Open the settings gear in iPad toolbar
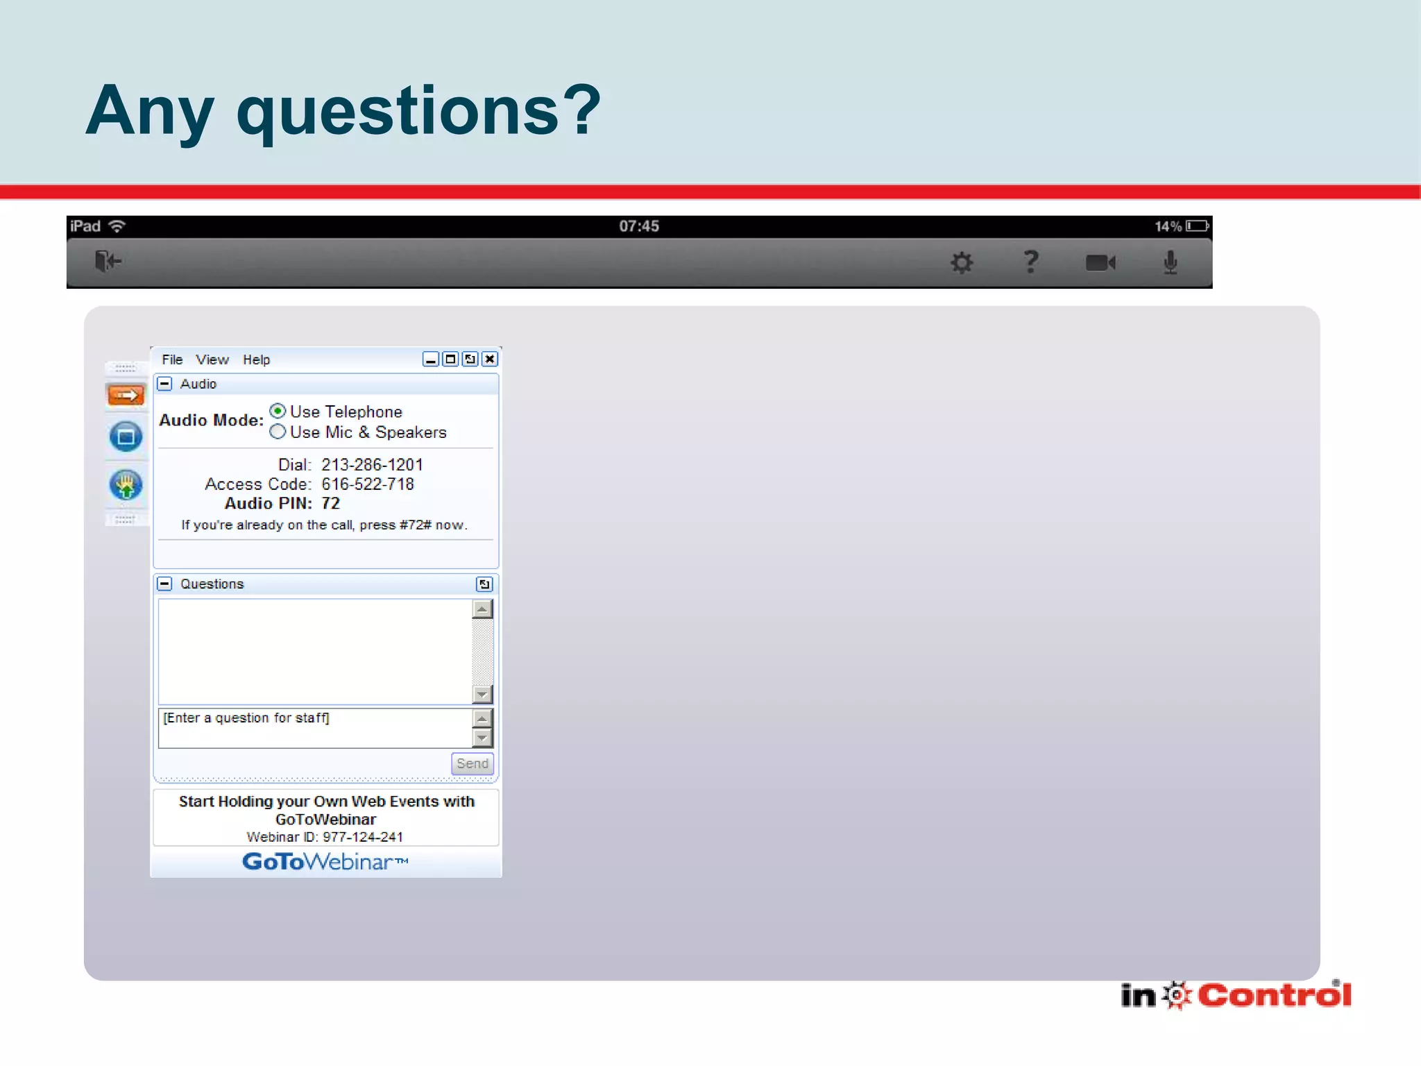Image resolution: width=1421 pixels, height=1066 pixels. pyautogui.click(x=962, y=262)
